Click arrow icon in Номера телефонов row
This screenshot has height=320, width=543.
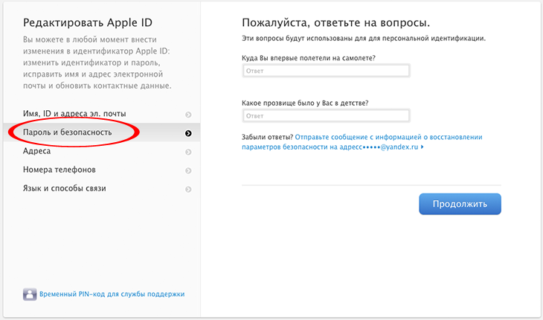(188, 170)
